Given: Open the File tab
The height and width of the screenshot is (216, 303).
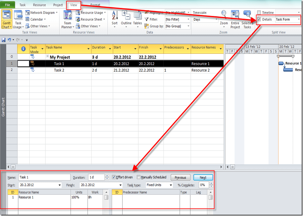Looking at the screenshot, I should (x=8, y=5).
